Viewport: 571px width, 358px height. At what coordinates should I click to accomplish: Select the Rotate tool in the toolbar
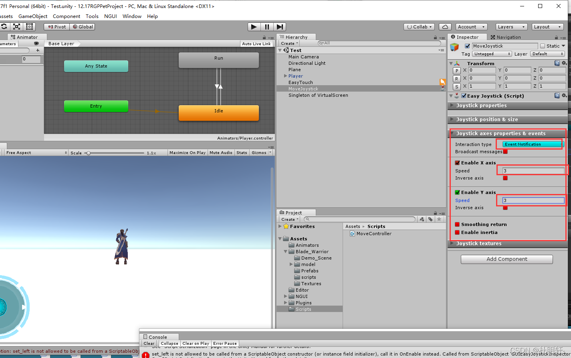[x=4, y=27]
